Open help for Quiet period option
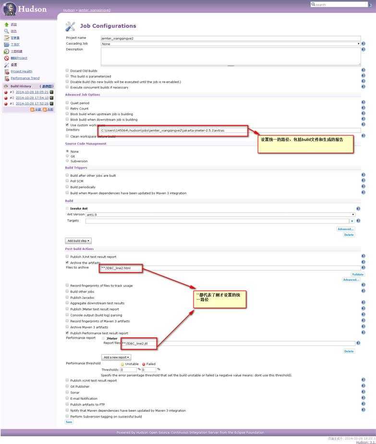The image size is (376, 444). (364, 102)
